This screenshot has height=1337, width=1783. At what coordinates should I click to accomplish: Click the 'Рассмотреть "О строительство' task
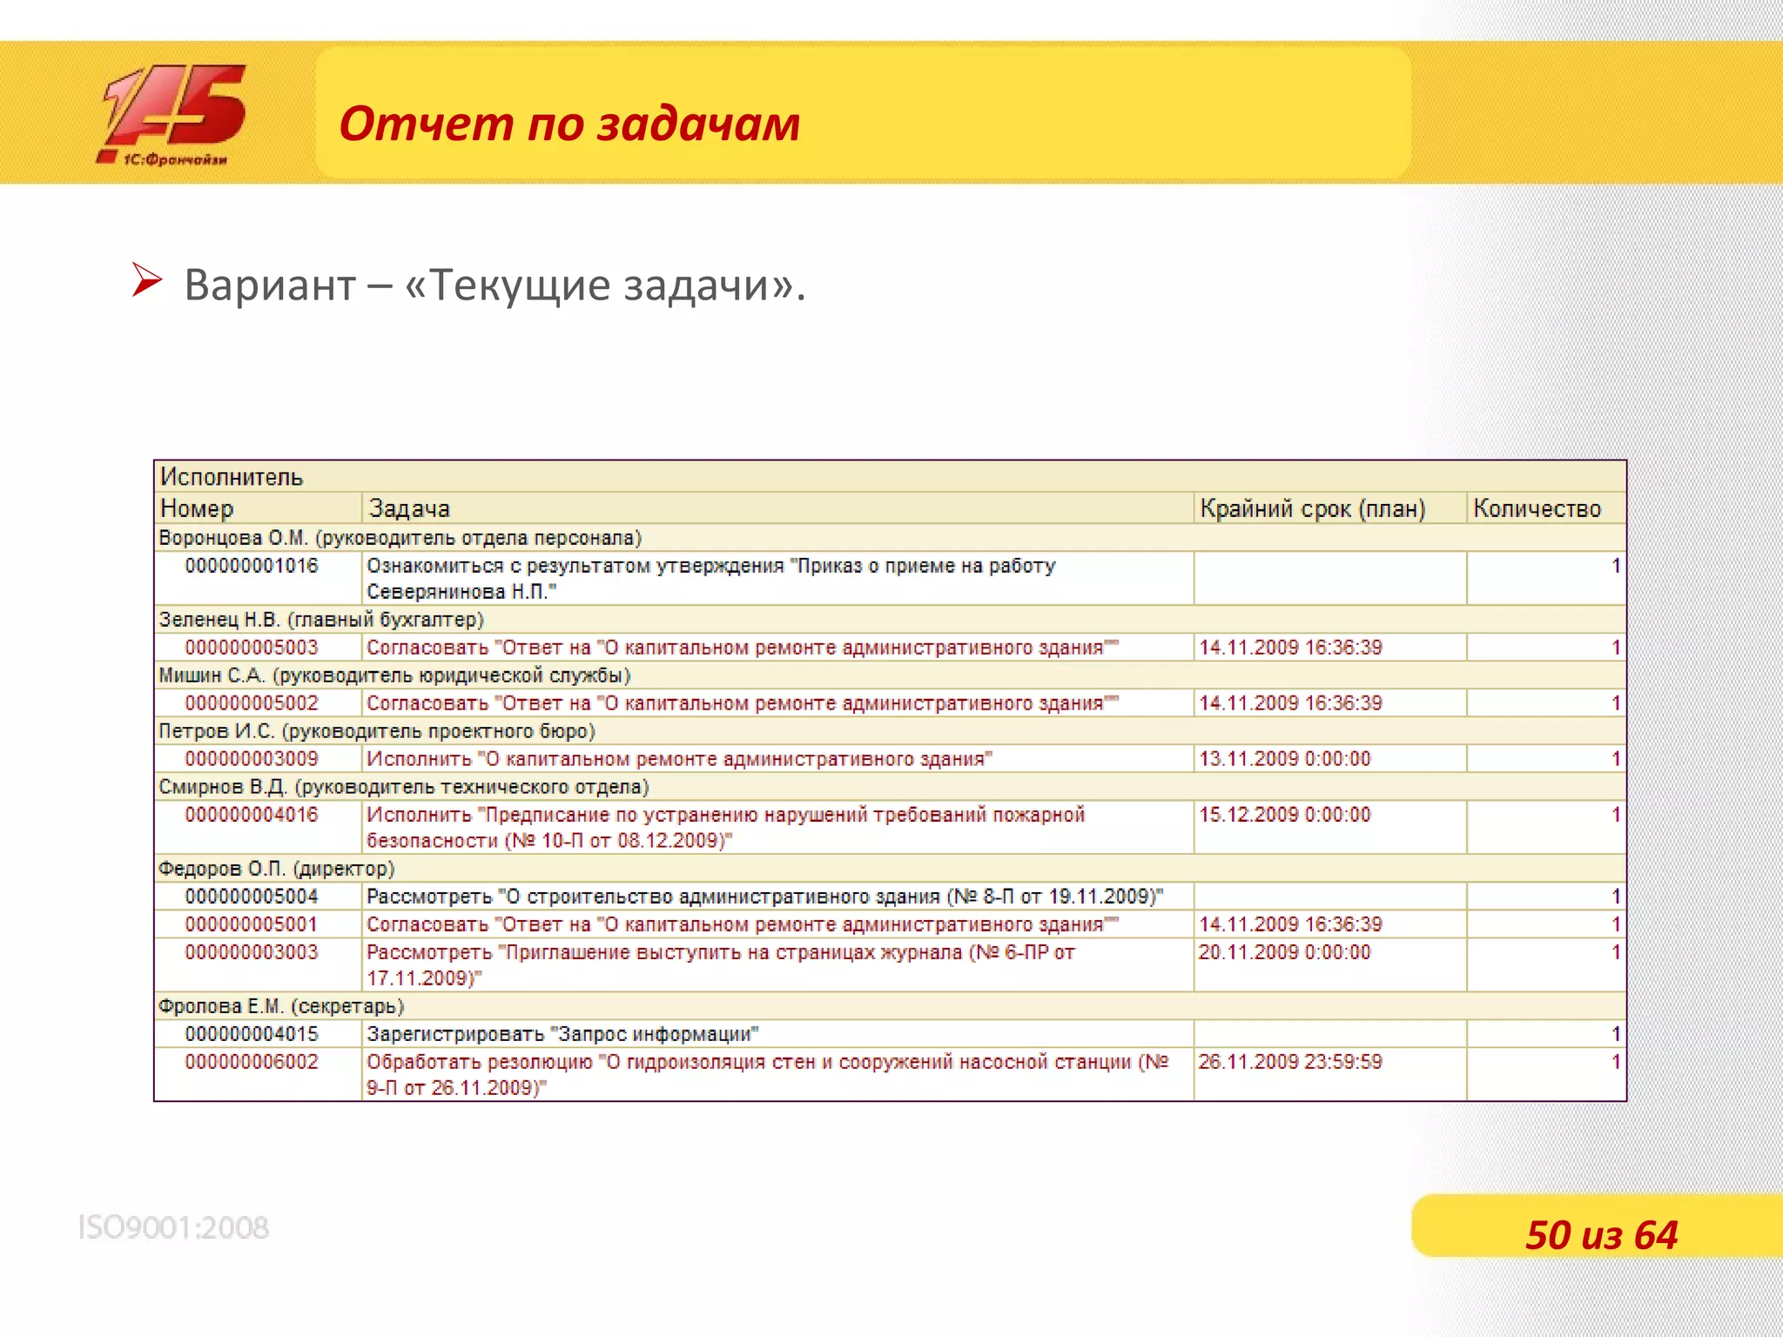[x=764, y=897]
